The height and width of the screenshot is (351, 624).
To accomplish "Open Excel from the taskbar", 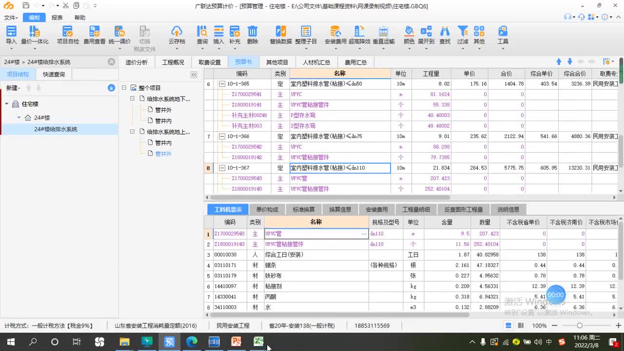I will pyautogui.click(x=258, y=342).
